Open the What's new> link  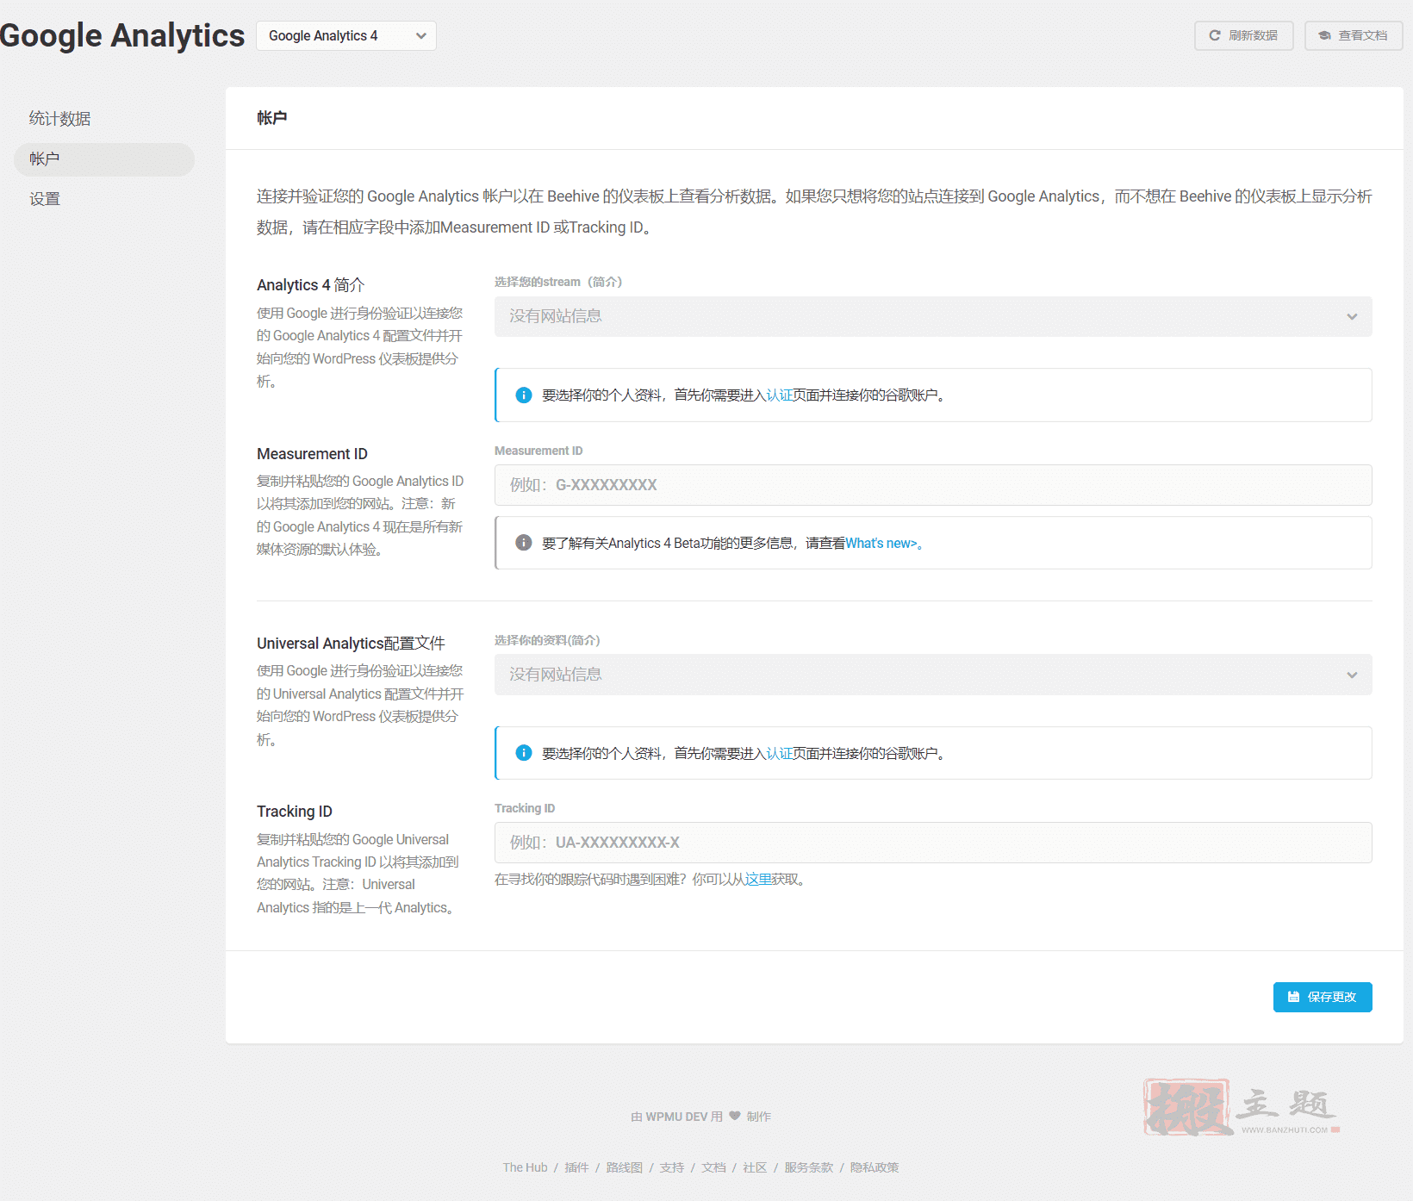[881, 544]
